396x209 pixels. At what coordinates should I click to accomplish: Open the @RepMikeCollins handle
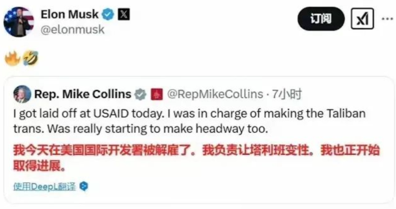(215, 94)
